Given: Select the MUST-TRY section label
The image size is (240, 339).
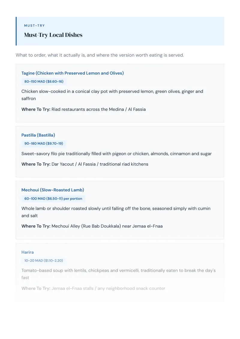Looking at the screenshot, I should click(34, 25).
